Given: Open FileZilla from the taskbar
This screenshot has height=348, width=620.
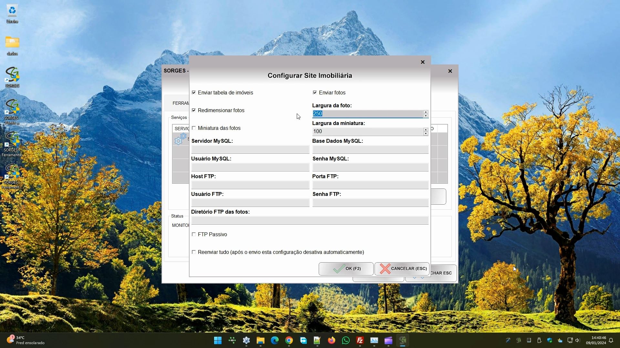Looking at the screenshot, I should 360,340.
